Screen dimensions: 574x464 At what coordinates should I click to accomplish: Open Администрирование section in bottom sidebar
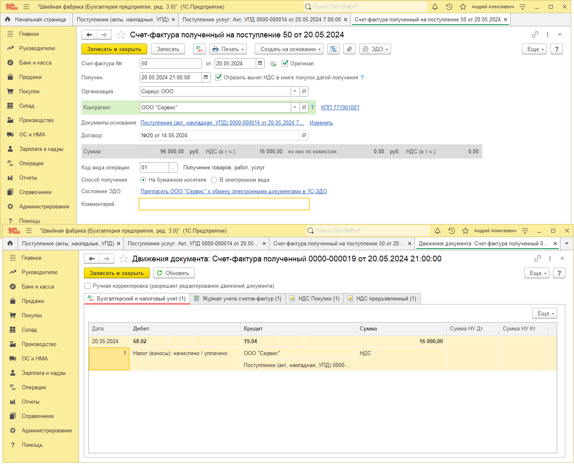[47, 430]
